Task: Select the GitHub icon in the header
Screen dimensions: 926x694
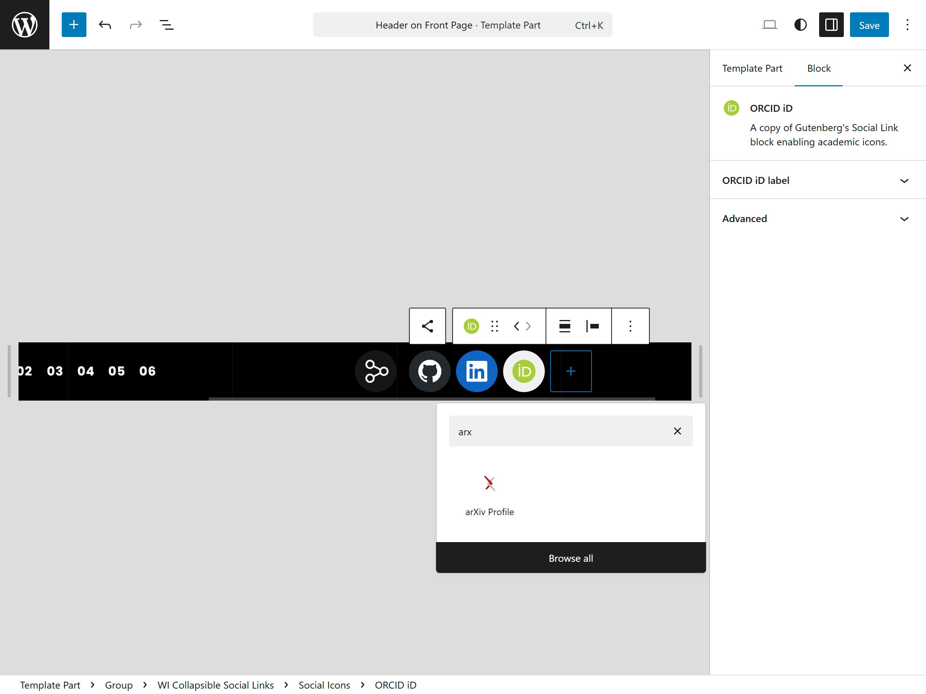Action: coord(429,371)
